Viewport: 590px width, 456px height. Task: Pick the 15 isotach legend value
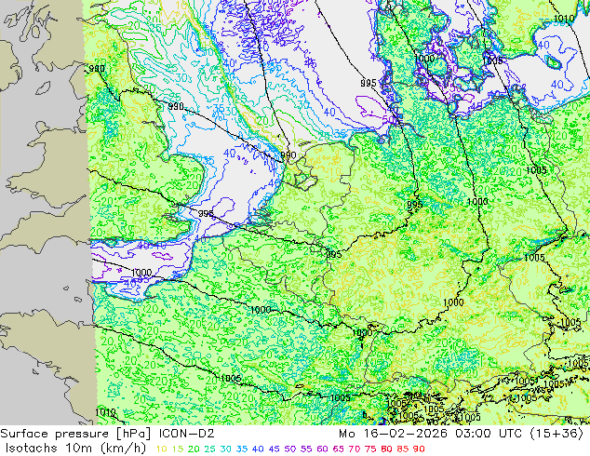point(178,449)
